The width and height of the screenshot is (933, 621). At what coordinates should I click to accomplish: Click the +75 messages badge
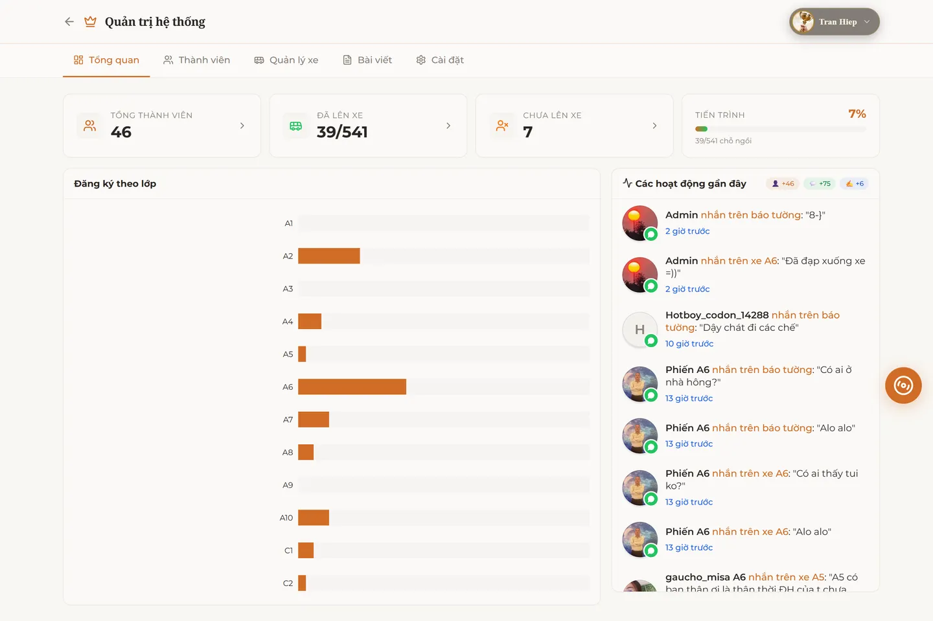(x=820, y=184)
